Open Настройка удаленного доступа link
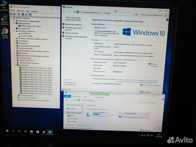The height and width of the screenshot is (147, 196). point(74,29)
